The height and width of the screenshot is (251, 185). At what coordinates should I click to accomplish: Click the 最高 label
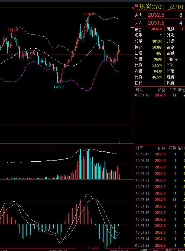coord(171,47)
